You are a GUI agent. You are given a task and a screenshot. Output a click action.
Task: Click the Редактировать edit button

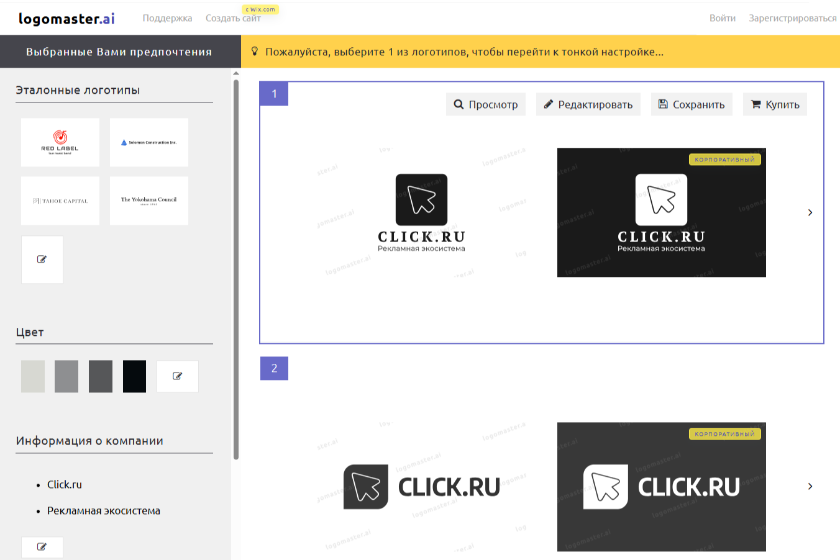[588, 104]
